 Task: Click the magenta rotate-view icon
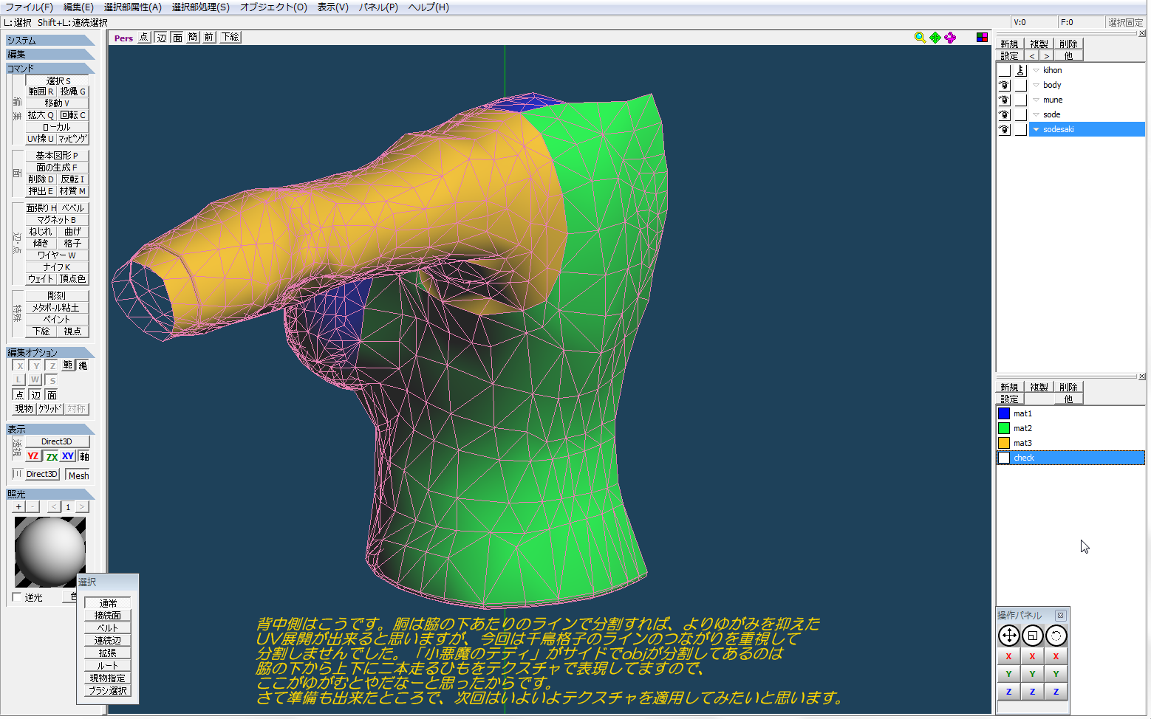(x=950, y=38)
